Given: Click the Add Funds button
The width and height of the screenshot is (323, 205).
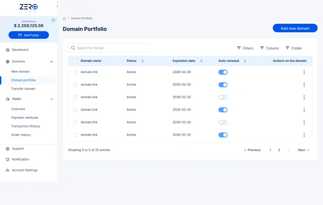Looking at the screenshot, I should 29,35.
